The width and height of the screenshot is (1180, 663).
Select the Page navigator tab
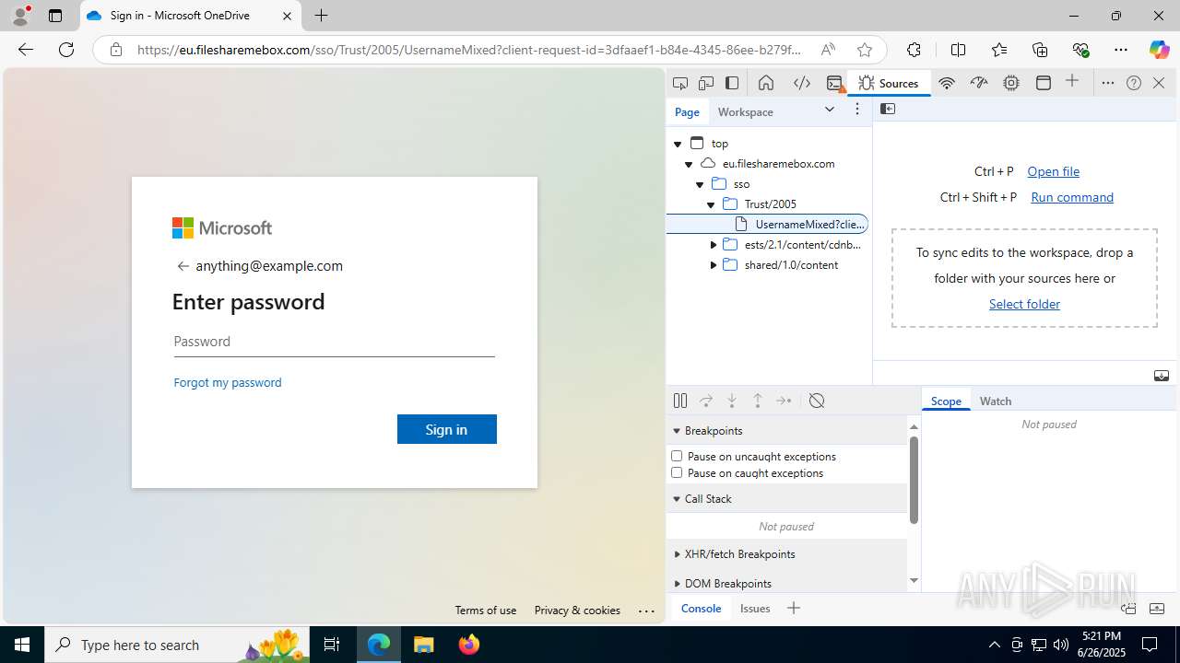click(687, 111)
